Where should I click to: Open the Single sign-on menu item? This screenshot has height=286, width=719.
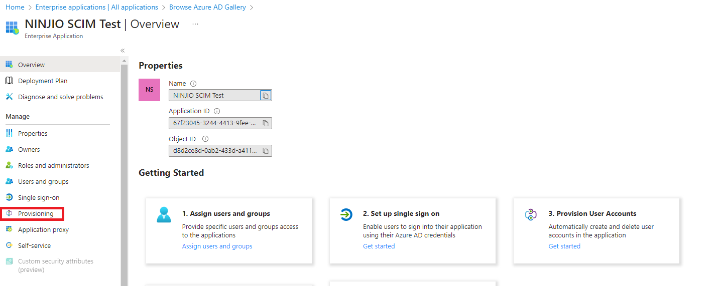[38, 197]
